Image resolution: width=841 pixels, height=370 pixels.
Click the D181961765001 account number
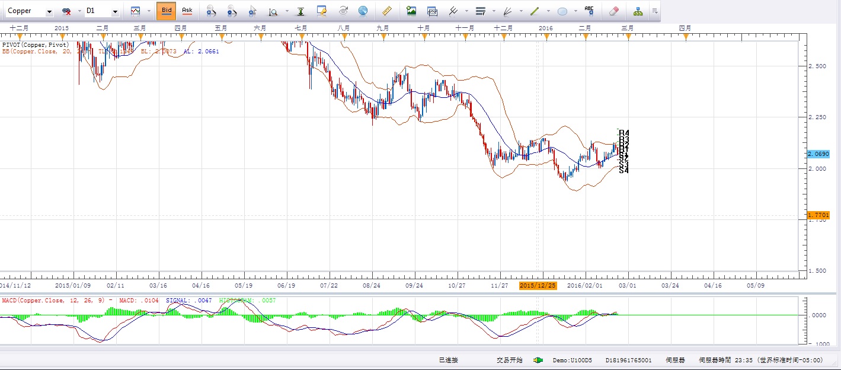point(629,360)
